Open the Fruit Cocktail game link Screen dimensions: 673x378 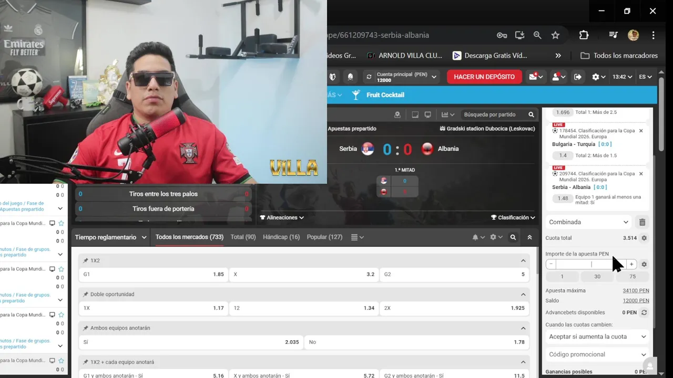click(x=385, y=95)
